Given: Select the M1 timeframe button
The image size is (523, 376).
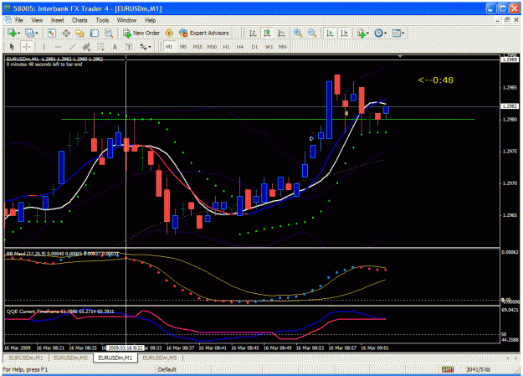Looking at the screenshot, I should pyautogui.click(x=169, y=47).
